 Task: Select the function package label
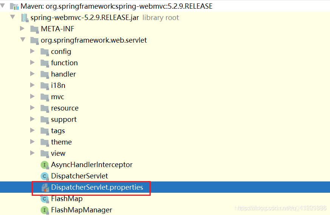point(65,63)
